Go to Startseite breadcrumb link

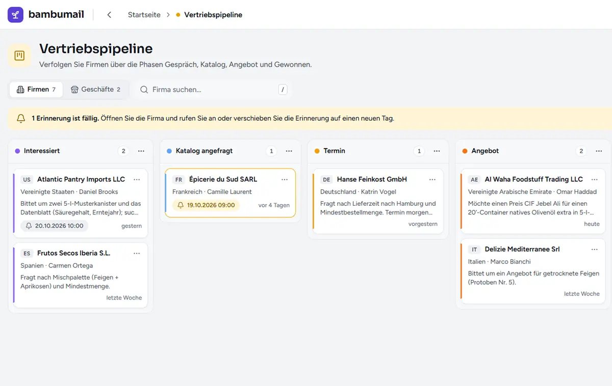point(144,15)
